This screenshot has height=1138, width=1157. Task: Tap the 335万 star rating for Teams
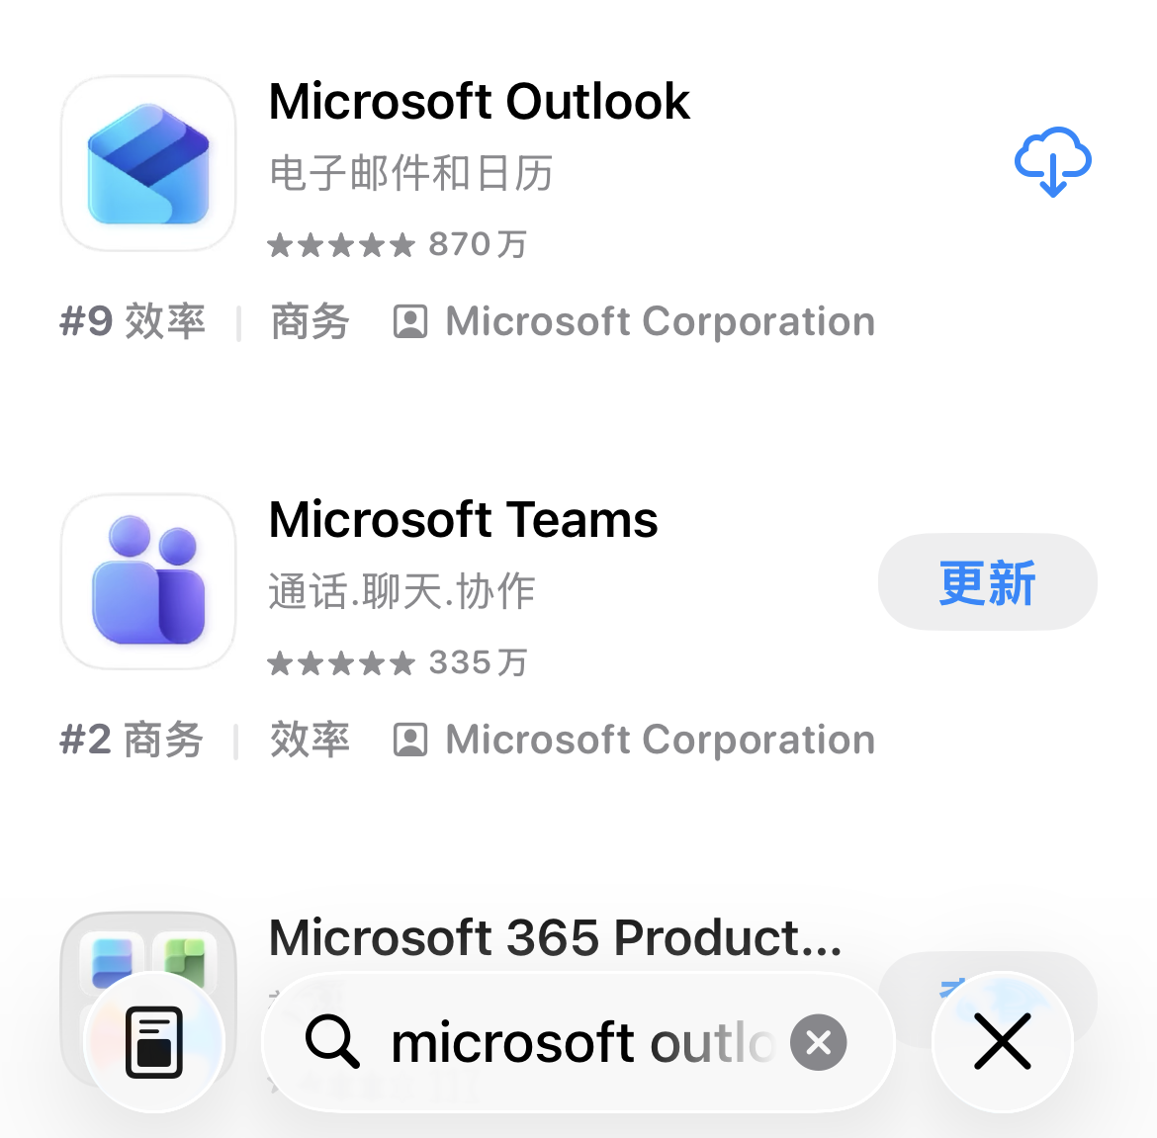coord(398,662)
